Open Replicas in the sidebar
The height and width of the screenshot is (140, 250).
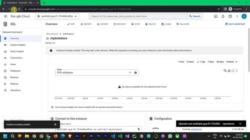click(21, 84)
